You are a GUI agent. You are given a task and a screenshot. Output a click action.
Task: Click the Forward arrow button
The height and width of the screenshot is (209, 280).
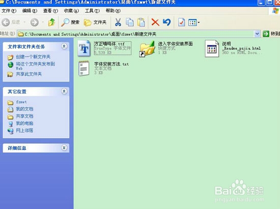click(34, 22)
